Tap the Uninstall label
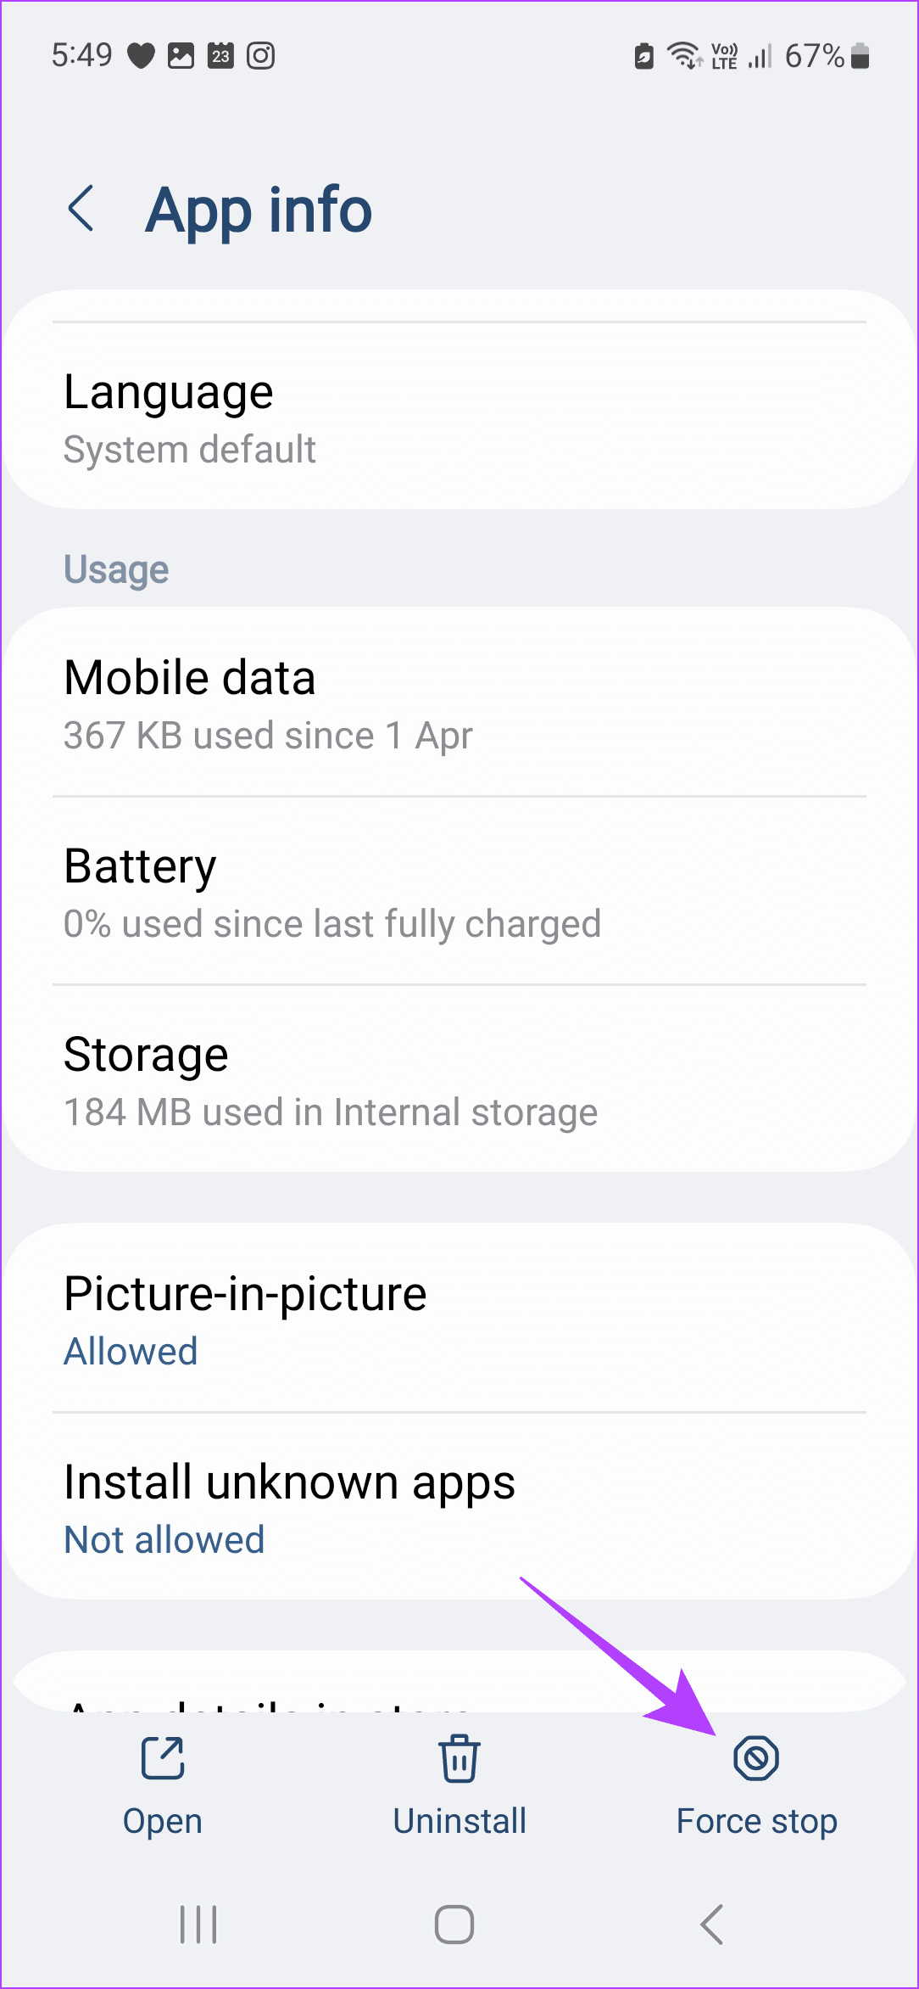 (459, 1821)
